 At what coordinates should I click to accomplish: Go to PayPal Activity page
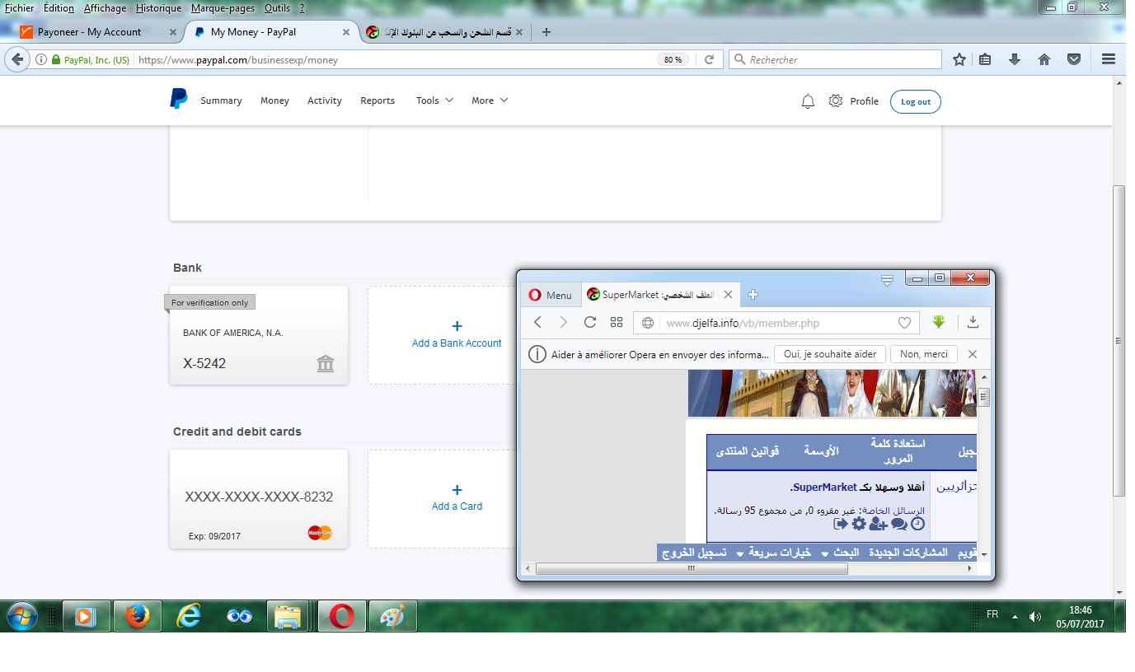(x=325, y=100)
